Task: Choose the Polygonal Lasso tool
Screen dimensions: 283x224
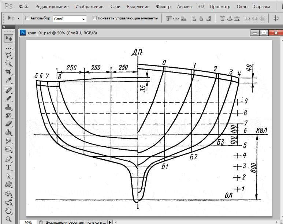Action: click(x=8, y=55)
